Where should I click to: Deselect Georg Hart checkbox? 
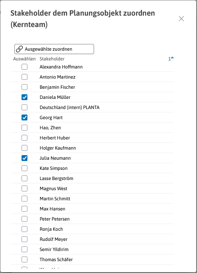click(24, 117)
